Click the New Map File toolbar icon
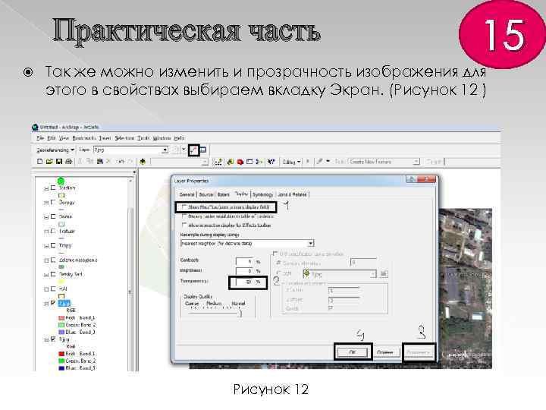The width and height of the screenshot is (546, 410). 39,162
